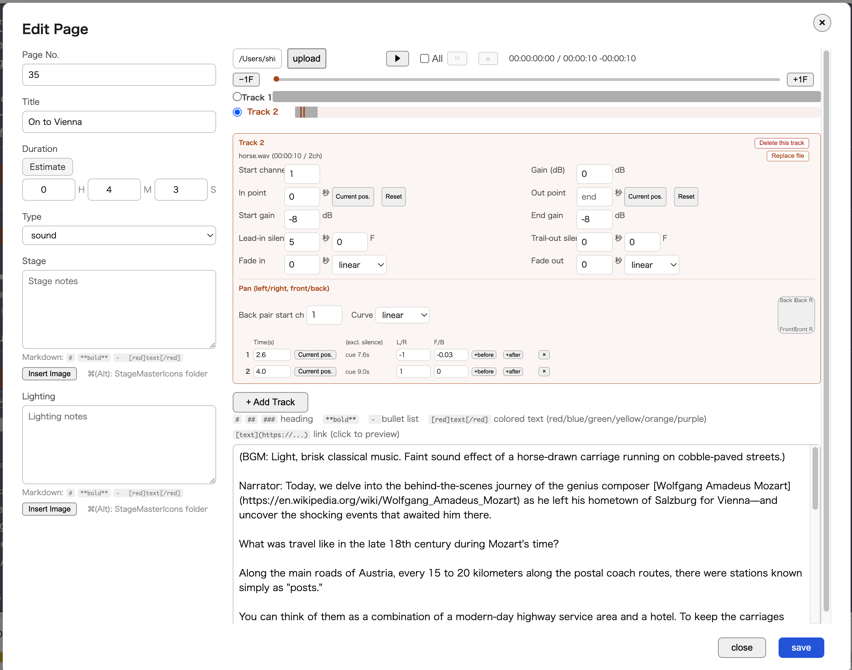This screenshot has height=670, width=852.
Task: Set pan row 2 time to current position
Action: pos(315,371)
